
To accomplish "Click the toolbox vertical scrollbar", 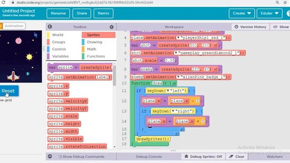I will coord(114,76).
